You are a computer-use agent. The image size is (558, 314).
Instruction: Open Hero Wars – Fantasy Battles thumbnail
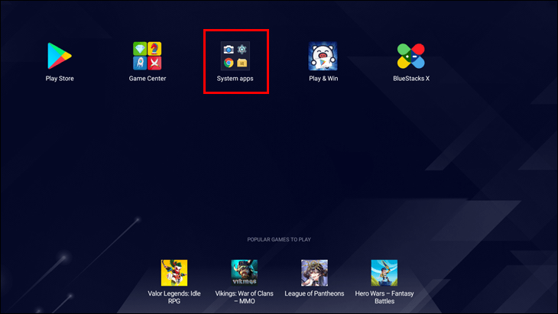point(384,273)
